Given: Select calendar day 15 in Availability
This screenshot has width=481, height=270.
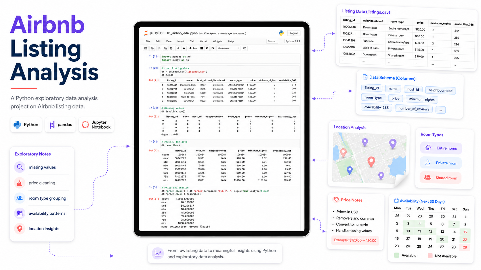Looking at the screenshot, I should 465,232.
